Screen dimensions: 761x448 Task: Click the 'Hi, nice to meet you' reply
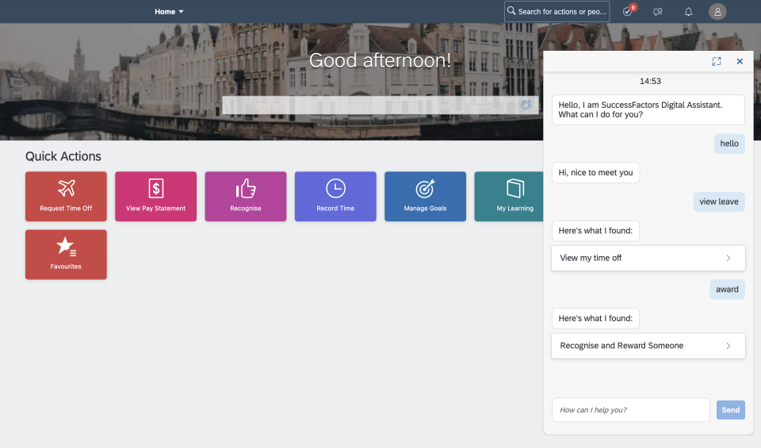coord(595,172)
